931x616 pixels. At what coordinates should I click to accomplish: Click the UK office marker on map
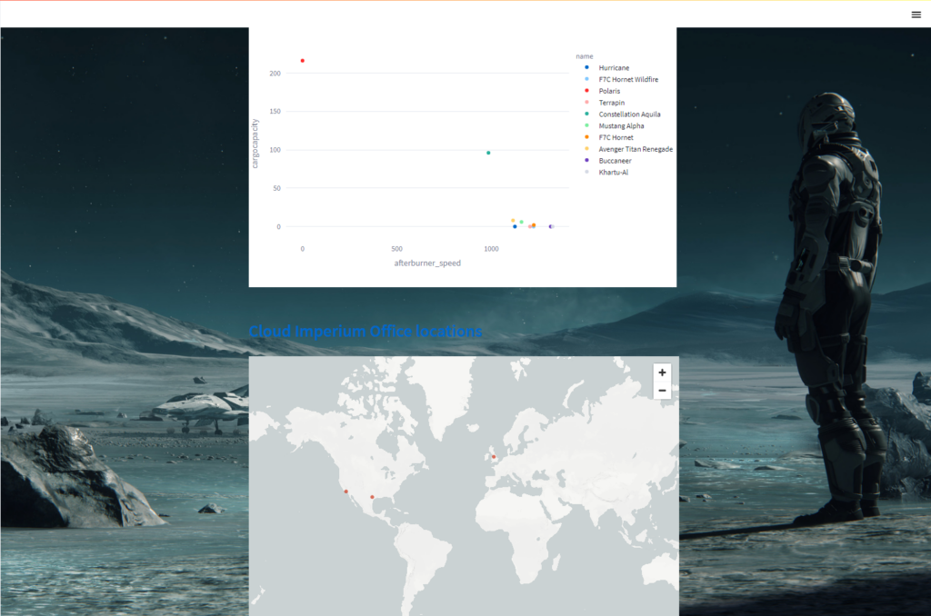[x=494, y=457]
